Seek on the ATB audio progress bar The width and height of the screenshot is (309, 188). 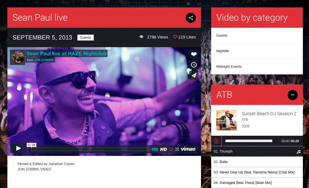(249, 141)
